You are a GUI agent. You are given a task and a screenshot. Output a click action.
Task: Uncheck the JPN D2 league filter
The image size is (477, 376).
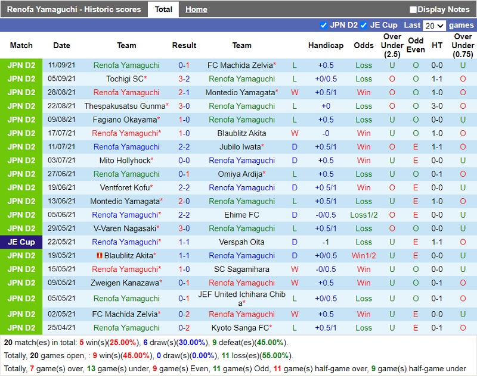pos(324,25)
